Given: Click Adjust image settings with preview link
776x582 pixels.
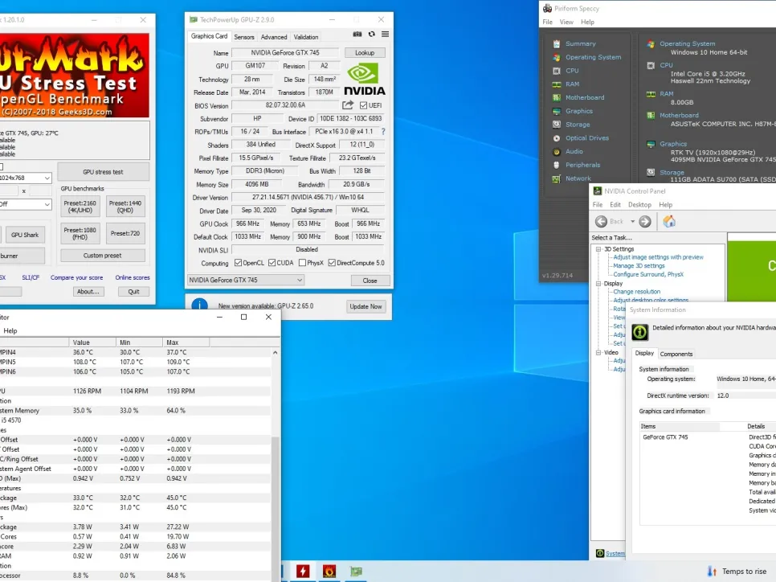Looking at the screenshot, I should [658, 257].
